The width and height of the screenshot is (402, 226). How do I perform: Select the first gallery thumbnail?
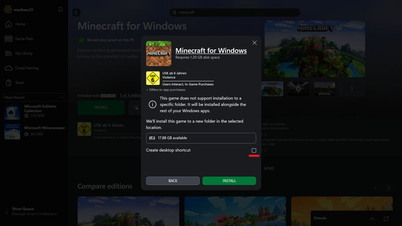click(272, 89)
